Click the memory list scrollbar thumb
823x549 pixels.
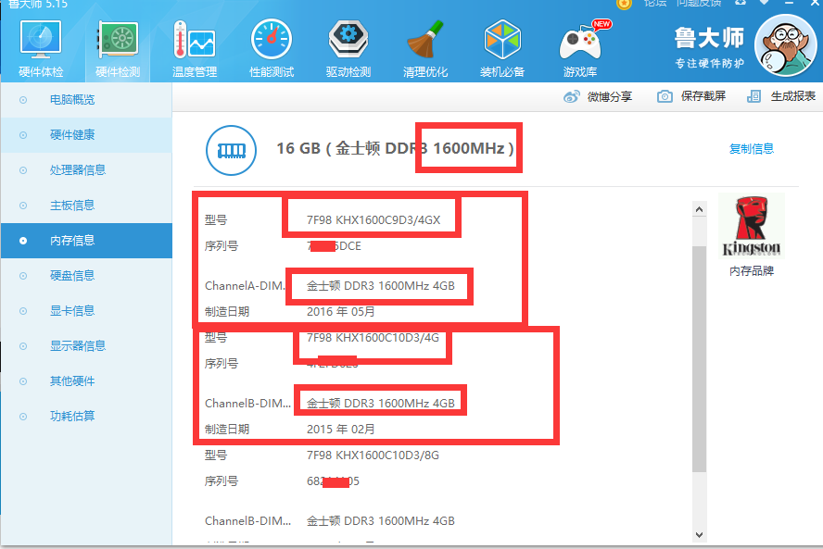point(699,358)
